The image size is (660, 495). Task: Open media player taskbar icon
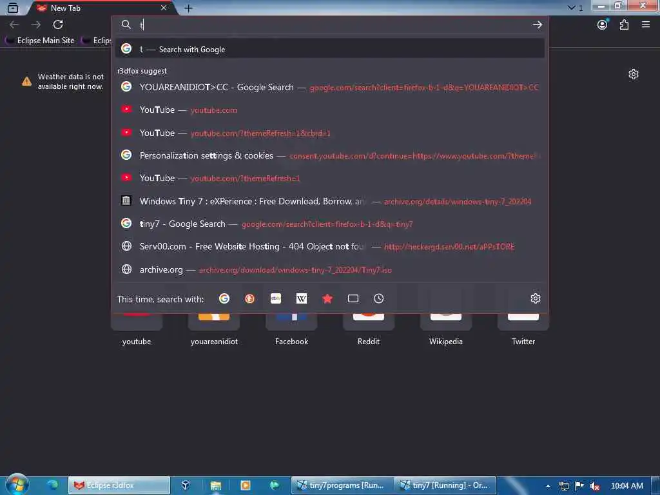point(245,485)
